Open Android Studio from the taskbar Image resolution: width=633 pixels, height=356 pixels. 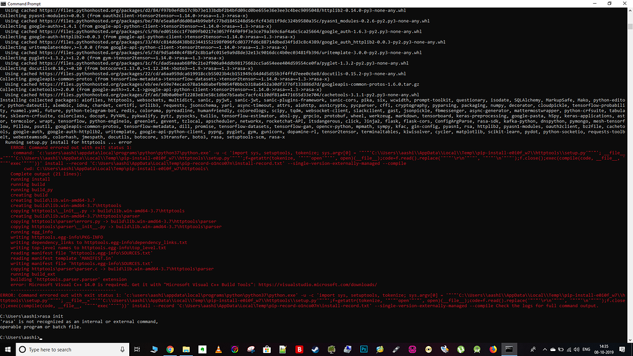476,349
